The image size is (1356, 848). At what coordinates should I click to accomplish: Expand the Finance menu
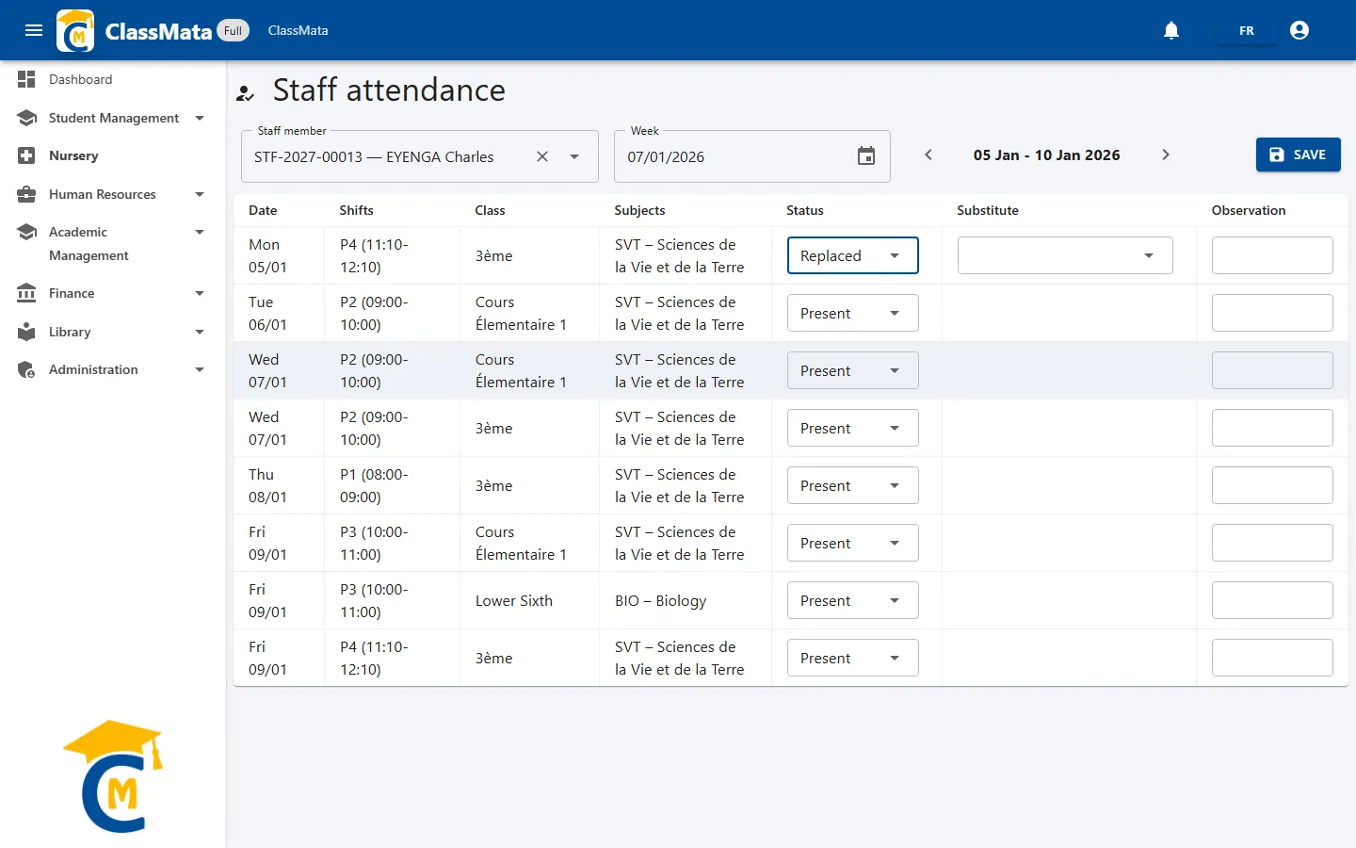200,293
